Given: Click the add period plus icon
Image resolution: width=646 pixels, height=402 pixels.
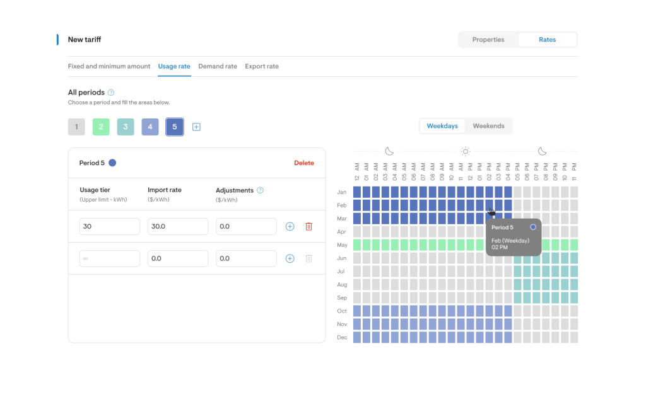Looking at the screenshot, I should pos(196,127).
